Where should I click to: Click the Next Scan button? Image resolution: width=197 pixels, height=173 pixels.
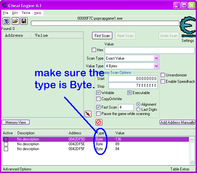pos(125,36)
